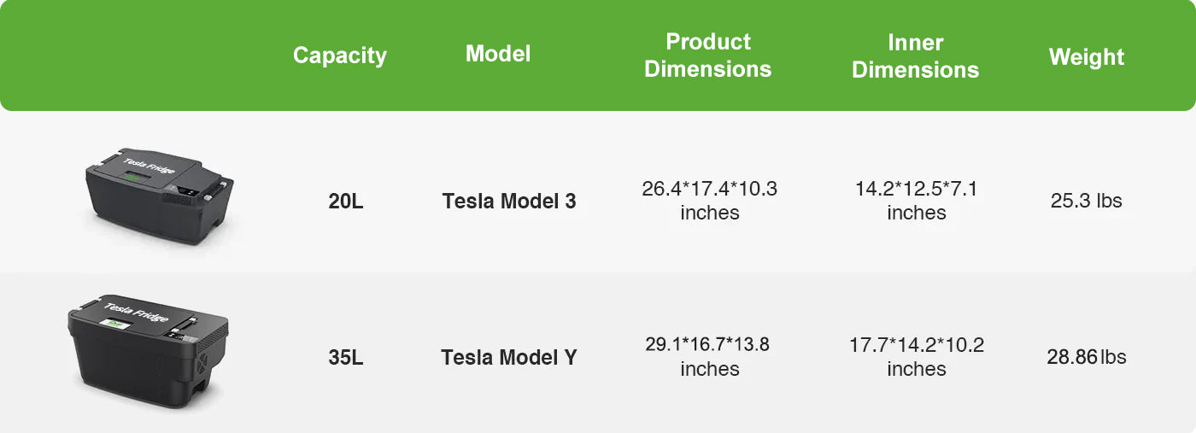Click the 26.4*17.4*10.3 inches product dimensions

point(709,201)
